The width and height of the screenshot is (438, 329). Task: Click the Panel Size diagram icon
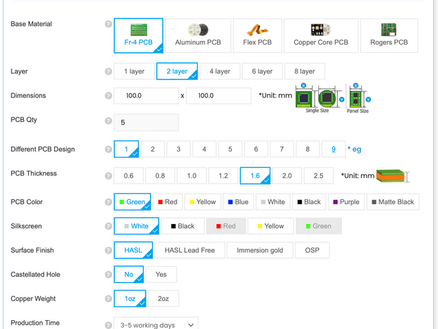357,97
